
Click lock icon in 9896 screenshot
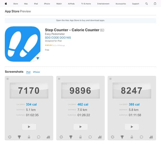pyautogui.click(x=80, y=137)
